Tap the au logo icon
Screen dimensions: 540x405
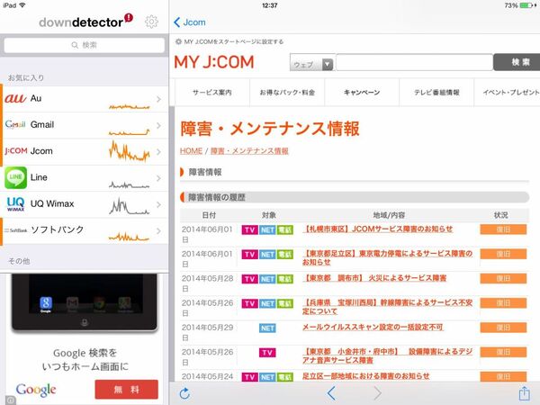coord(15,98)
